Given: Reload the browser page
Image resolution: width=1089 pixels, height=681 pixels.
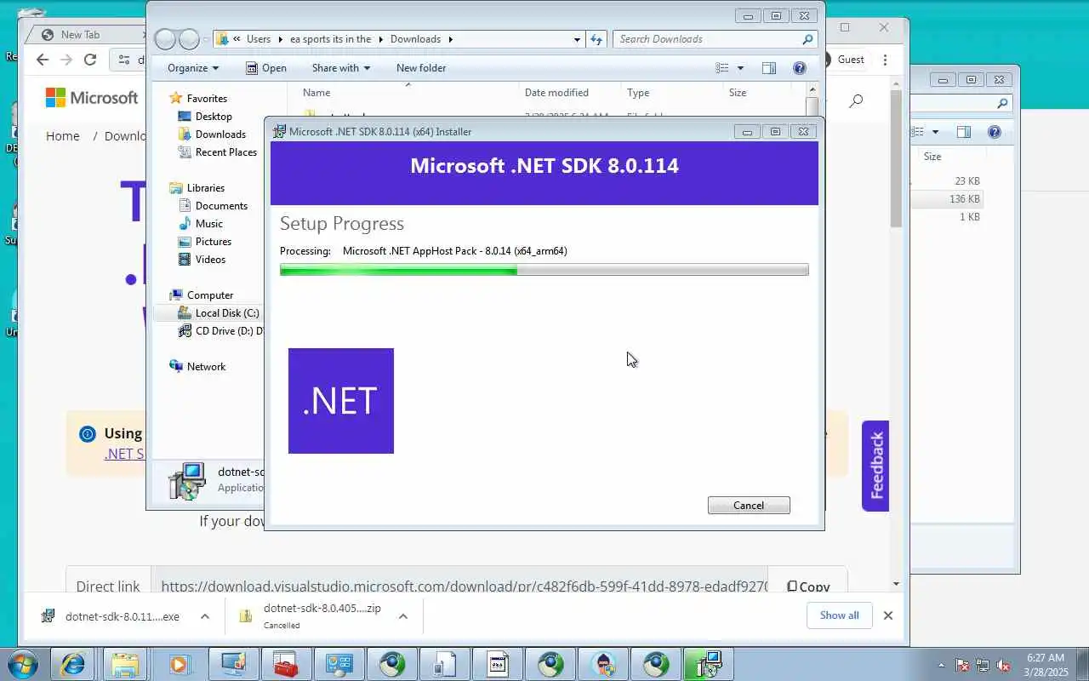Looking at the screenshot, I should [x=90, y=60].
